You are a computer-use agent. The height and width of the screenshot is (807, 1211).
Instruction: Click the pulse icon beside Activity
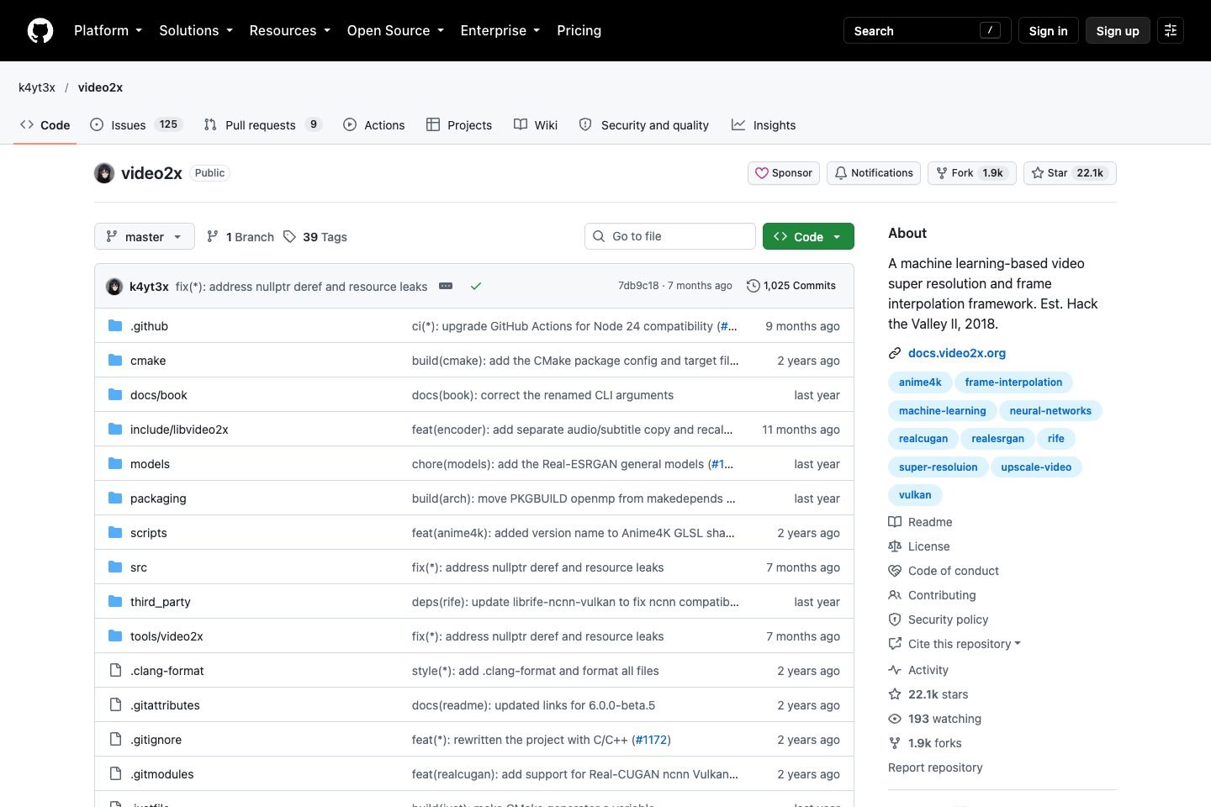click(895, 670)
